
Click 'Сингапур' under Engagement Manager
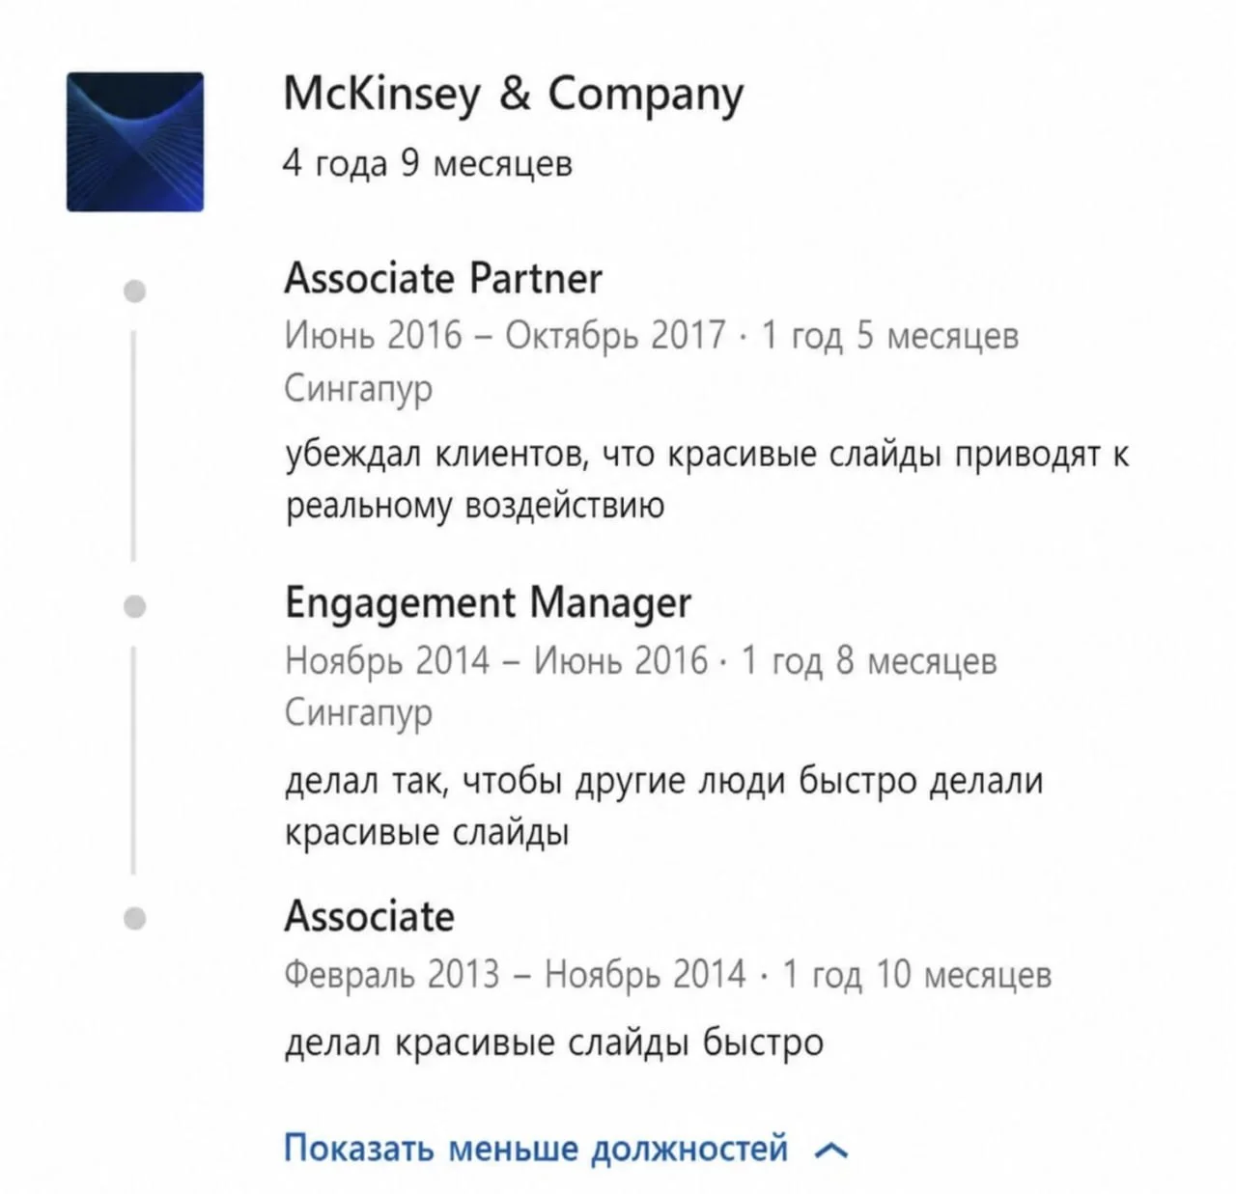pyautogui.click(x=358, y=713)
